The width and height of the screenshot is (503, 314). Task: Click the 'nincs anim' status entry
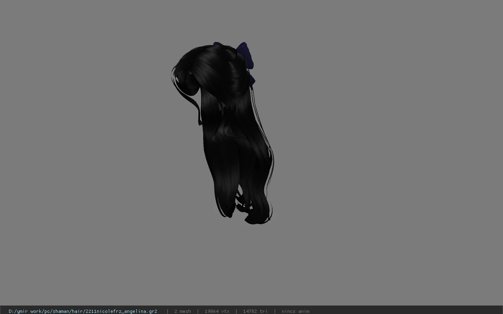pos(296,311)
